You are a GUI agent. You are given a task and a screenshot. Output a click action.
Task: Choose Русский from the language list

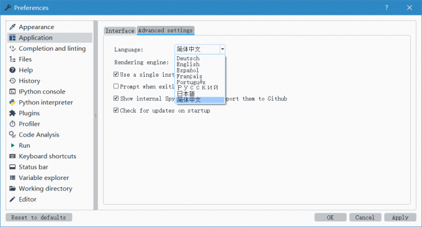pyautogui.click(x=200, y=88)
